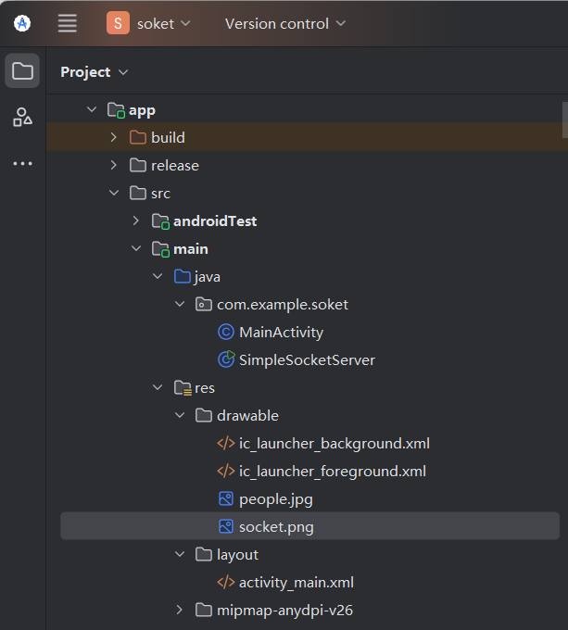Click the layout folder icon
568x630 pixels.
coord(204,554)
